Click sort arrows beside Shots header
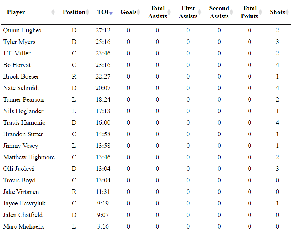 tap(287, 12)
